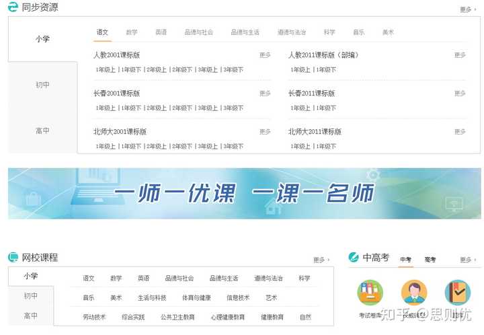Open 健康教育 course in 网校课程

pyautogui.click(x=272, y=317)
